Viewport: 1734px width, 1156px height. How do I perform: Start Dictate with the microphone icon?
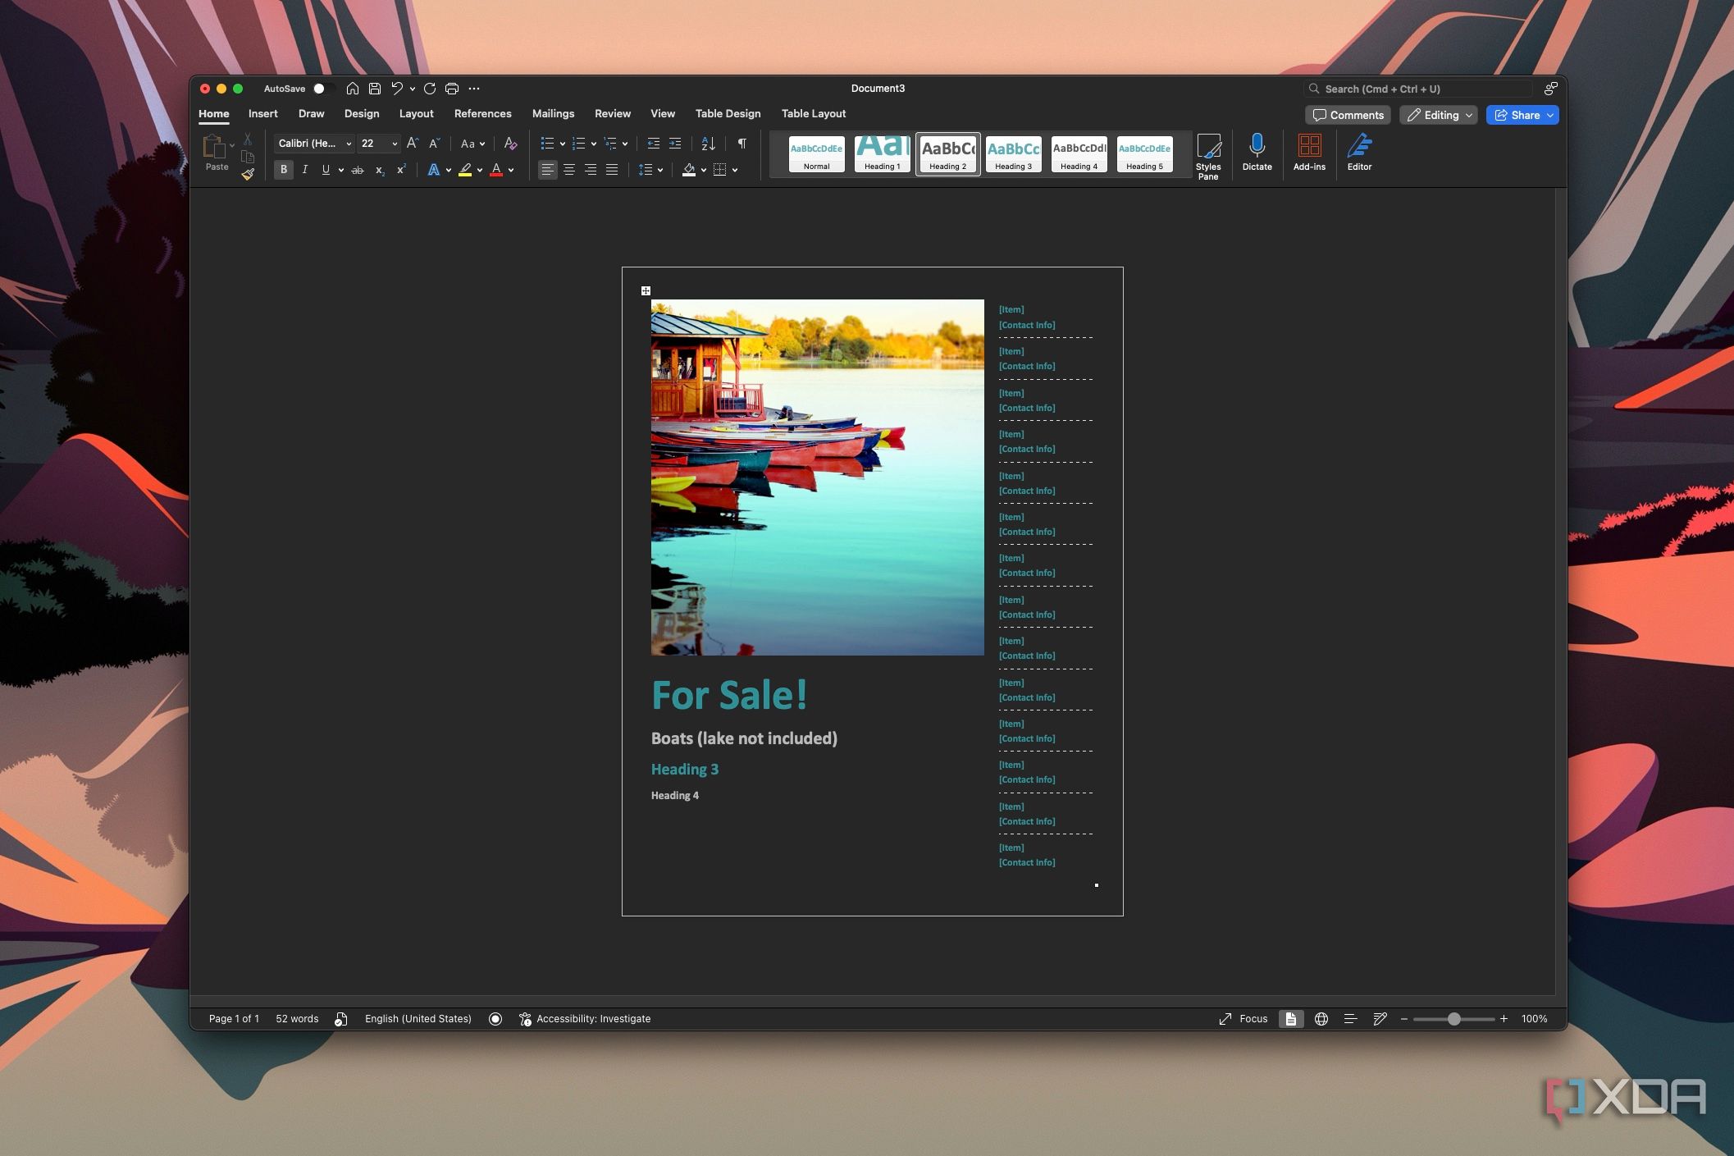point(1257,153)
